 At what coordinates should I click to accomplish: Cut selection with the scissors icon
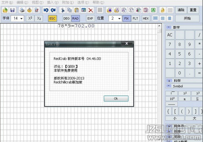[x=63, y=10]
